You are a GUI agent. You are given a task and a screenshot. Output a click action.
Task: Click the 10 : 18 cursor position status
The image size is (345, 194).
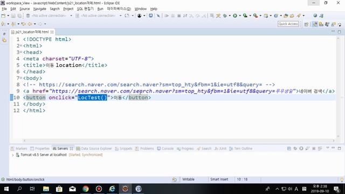click(242, 179)
